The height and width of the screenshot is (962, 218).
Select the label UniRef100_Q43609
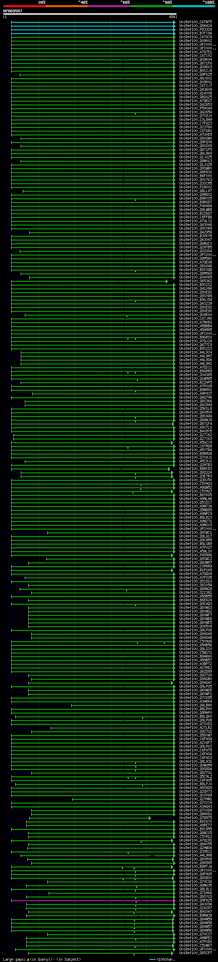point(196,90)
